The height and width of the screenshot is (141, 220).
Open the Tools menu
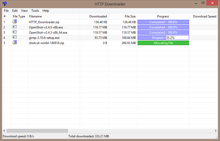pos(35,11)
